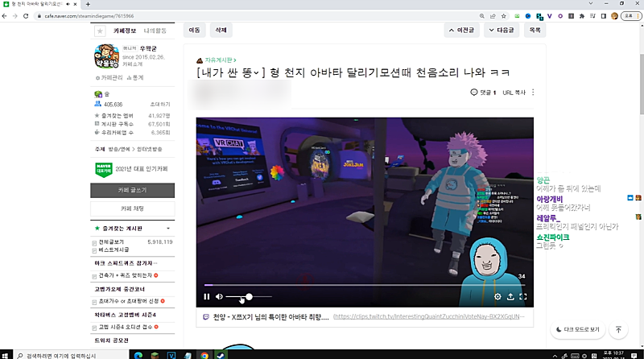Open the media control playlist icon
Screen dimensions: 644x359
[x=592, y=16]
